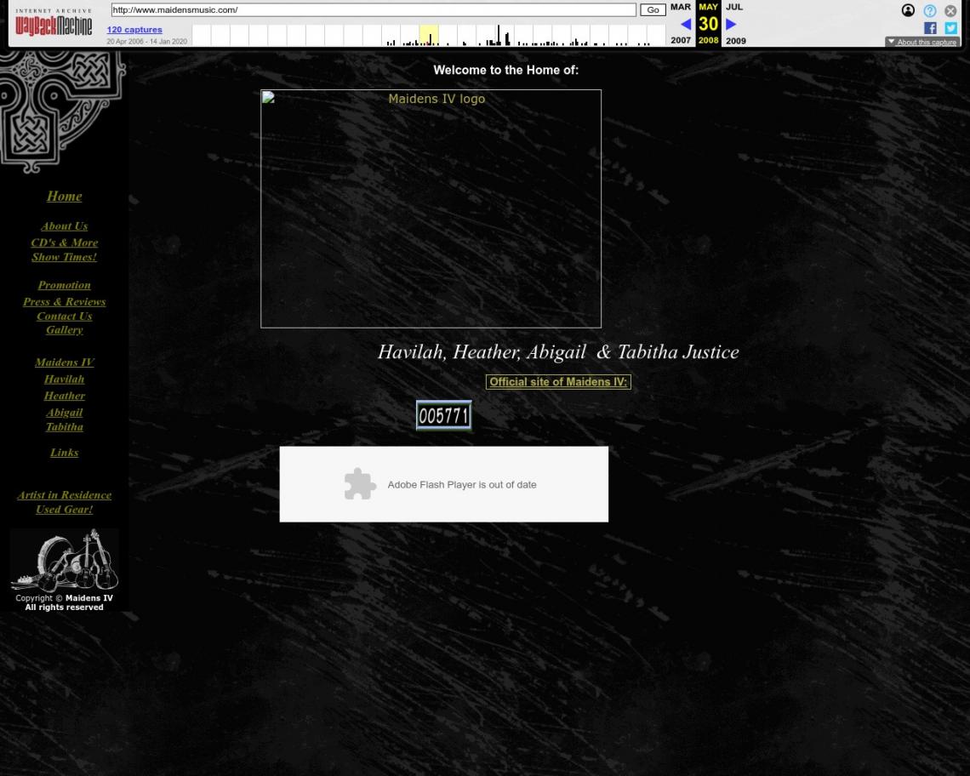Open the Gallery page
Image resolution: width=970 pixels, height=776 pixels.
(x=65, y=330)
